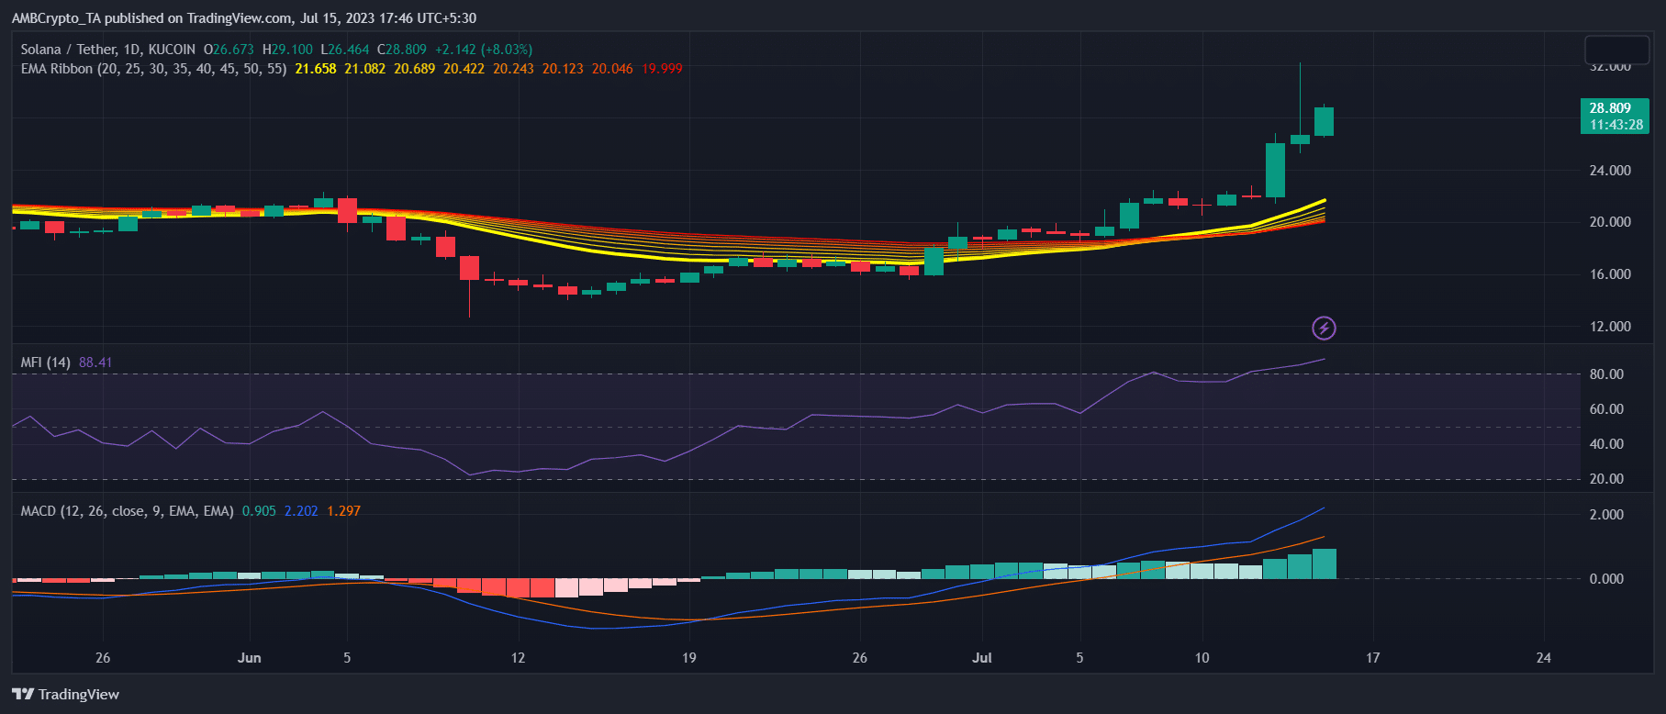1666x714 pixels.
Task: Select the EMA Ribbon indicator label
Action: pyautogui.click(x=153, y=69)
